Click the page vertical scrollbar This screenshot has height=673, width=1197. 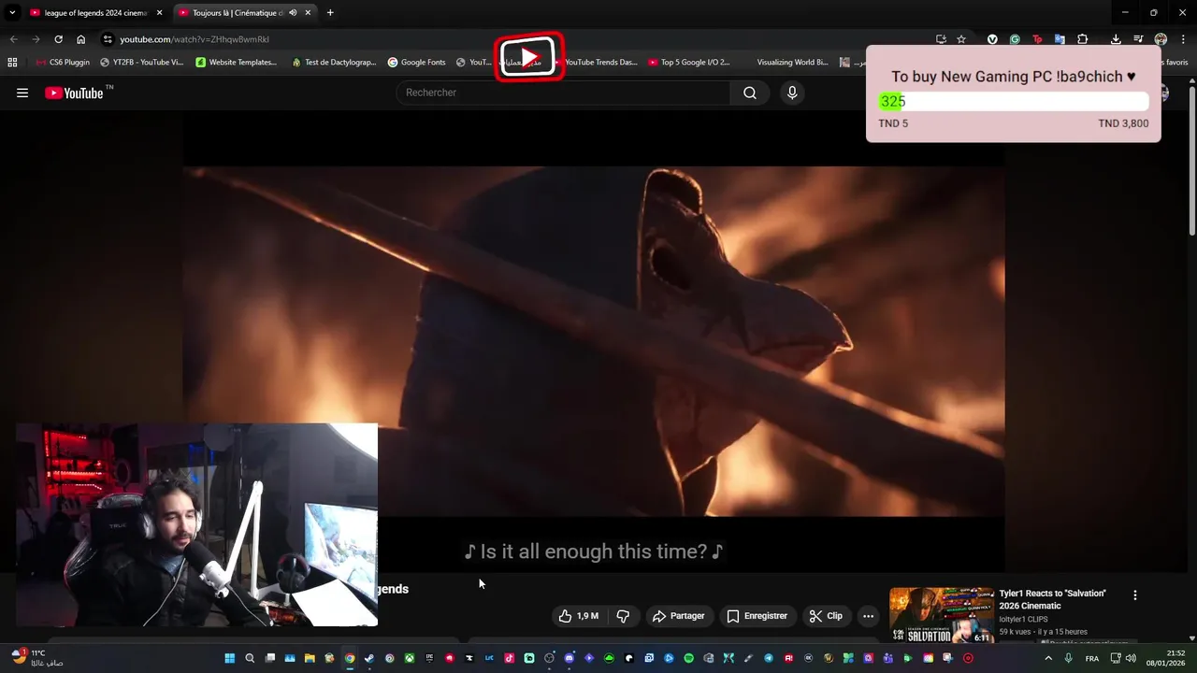pyautogui.click(x=1191, y=159)
